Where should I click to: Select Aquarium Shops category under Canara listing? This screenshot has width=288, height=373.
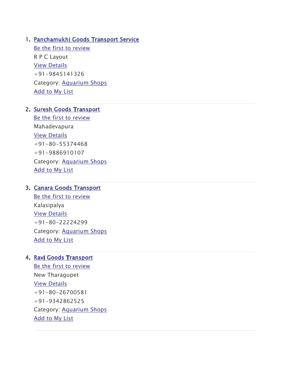tap(84, 231)
